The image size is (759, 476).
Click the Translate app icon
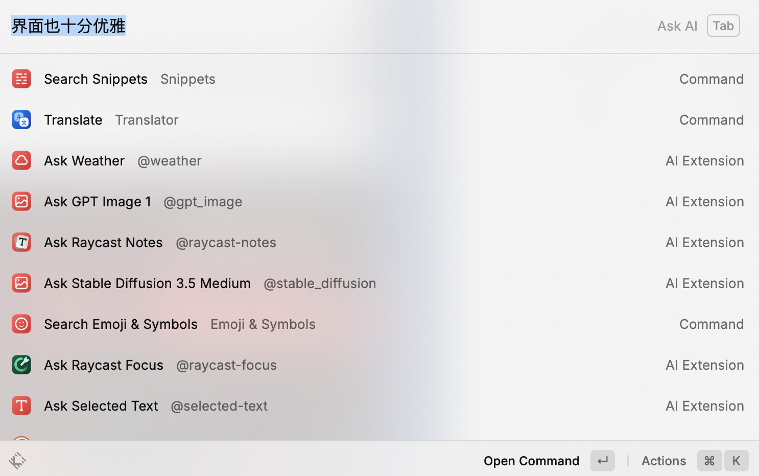[21, 120]
